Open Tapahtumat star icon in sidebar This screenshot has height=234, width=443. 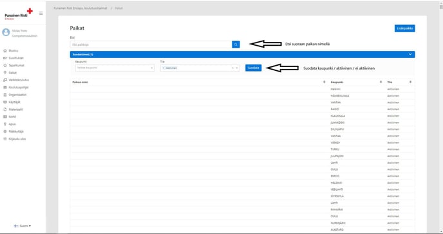coord(5,65)
